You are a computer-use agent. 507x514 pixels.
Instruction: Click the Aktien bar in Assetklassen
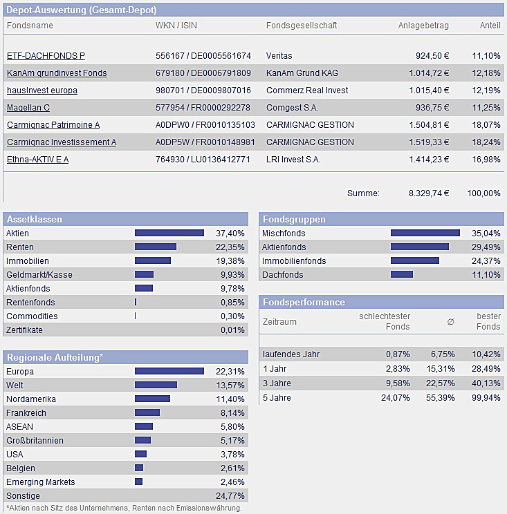tap(169, 233)
